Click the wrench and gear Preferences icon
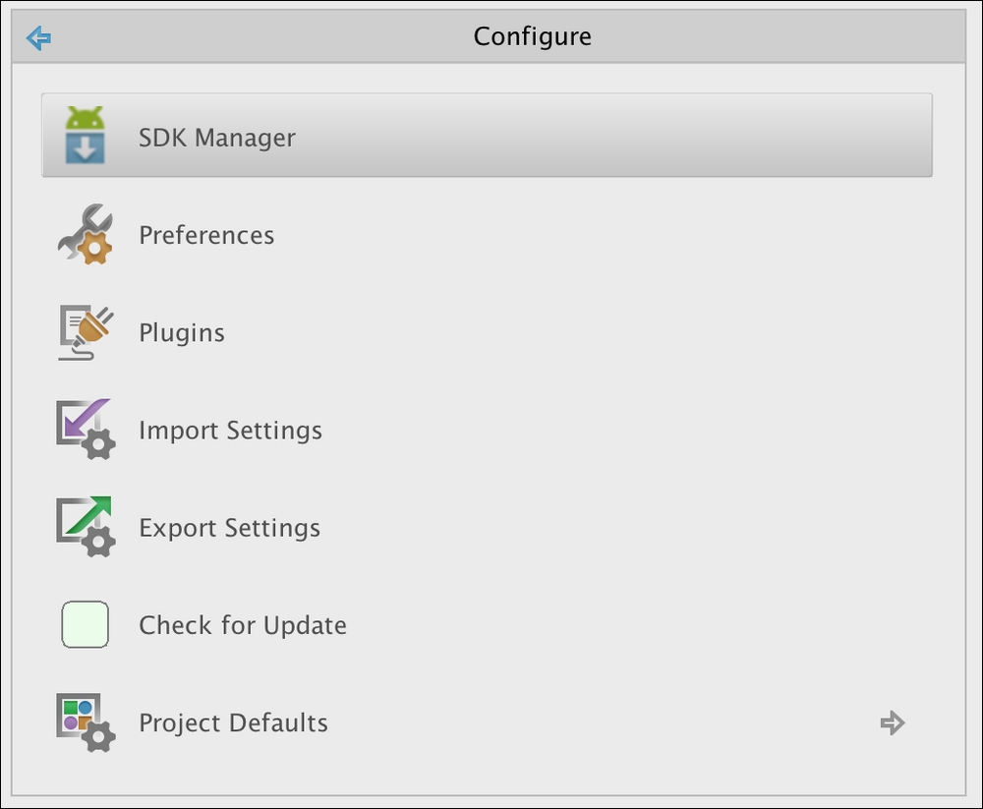 (86, 234)
